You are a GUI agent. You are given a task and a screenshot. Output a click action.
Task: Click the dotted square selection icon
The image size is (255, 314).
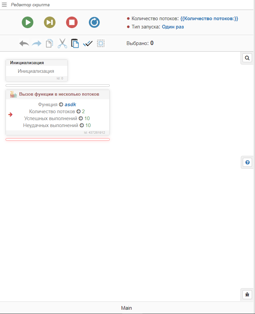coord(101,43)
